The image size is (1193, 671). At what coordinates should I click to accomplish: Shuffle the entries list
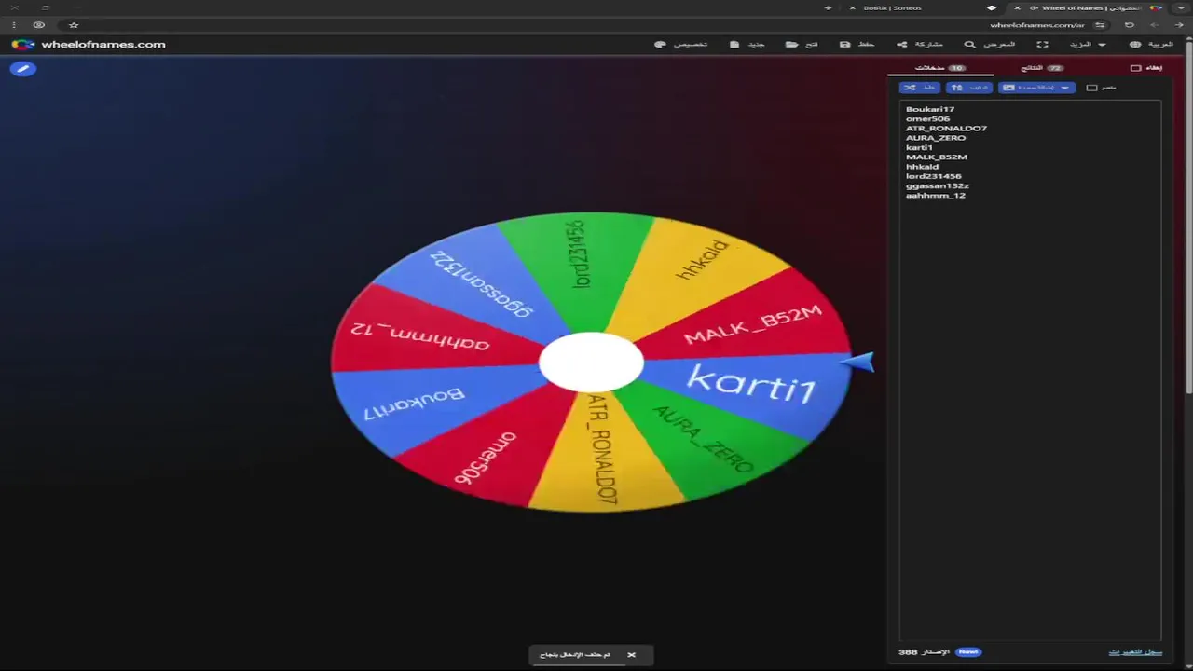point(919,88)
